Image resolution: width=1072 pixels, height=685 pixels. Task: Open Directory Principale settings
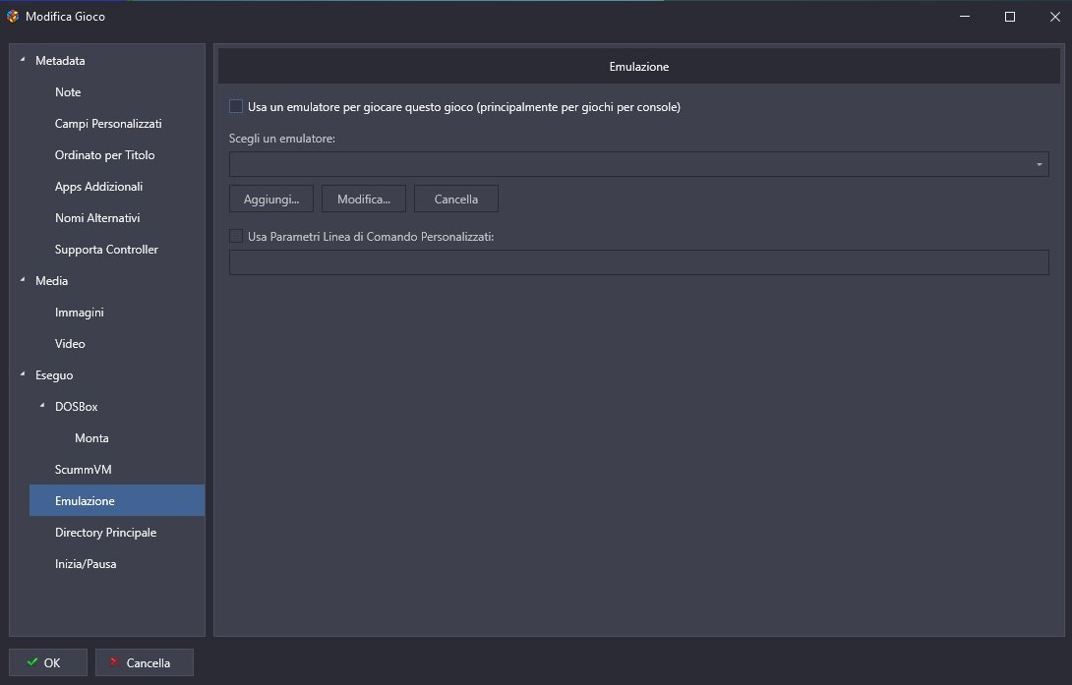tap(105, 533)
